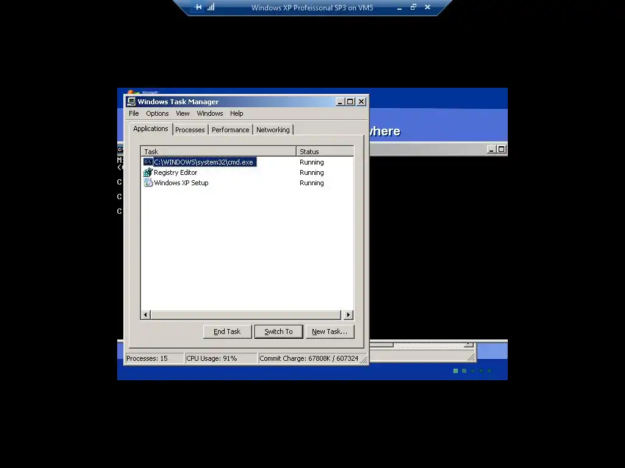Switch to the Networking tab
This screenshot has height=468, width=625.
pos(273,130)
